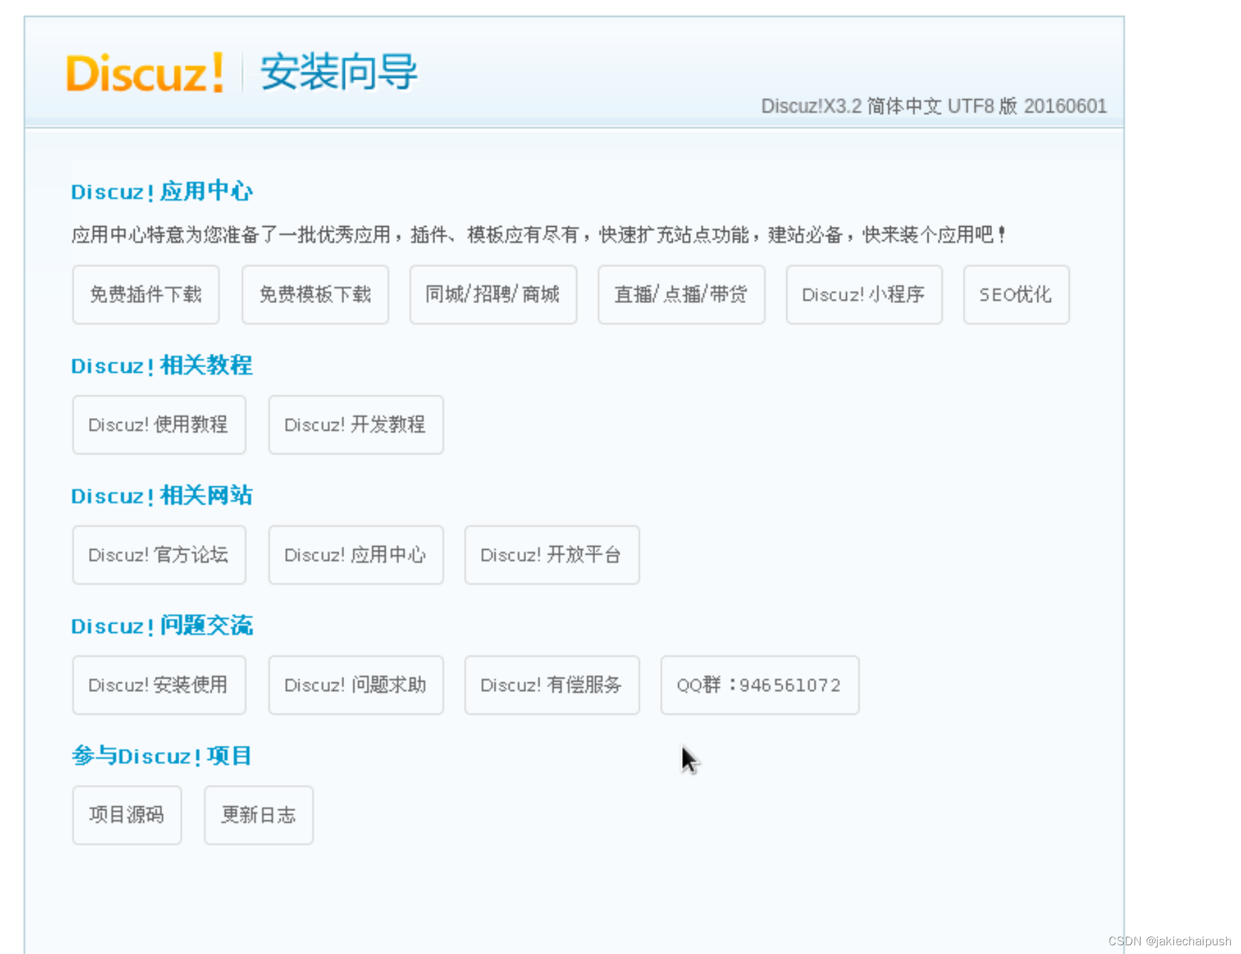
Task: Open the Discuz! 使用教程 link
Action: click(x=159, y=425)
